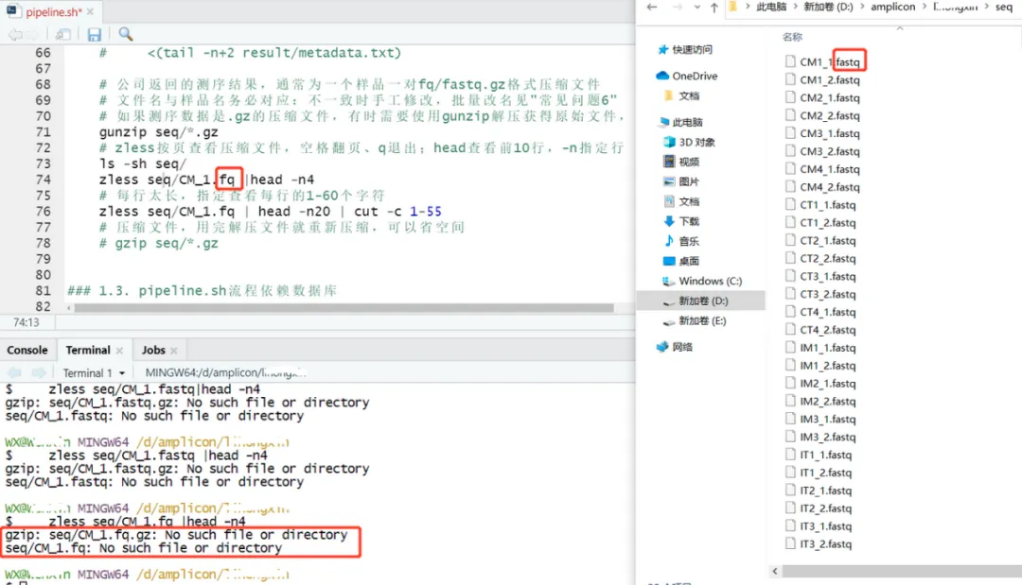
Task: Click 新加卷 (D:) in the address breadcrumb
Action: pyautogui.click(x=828, y=7)
